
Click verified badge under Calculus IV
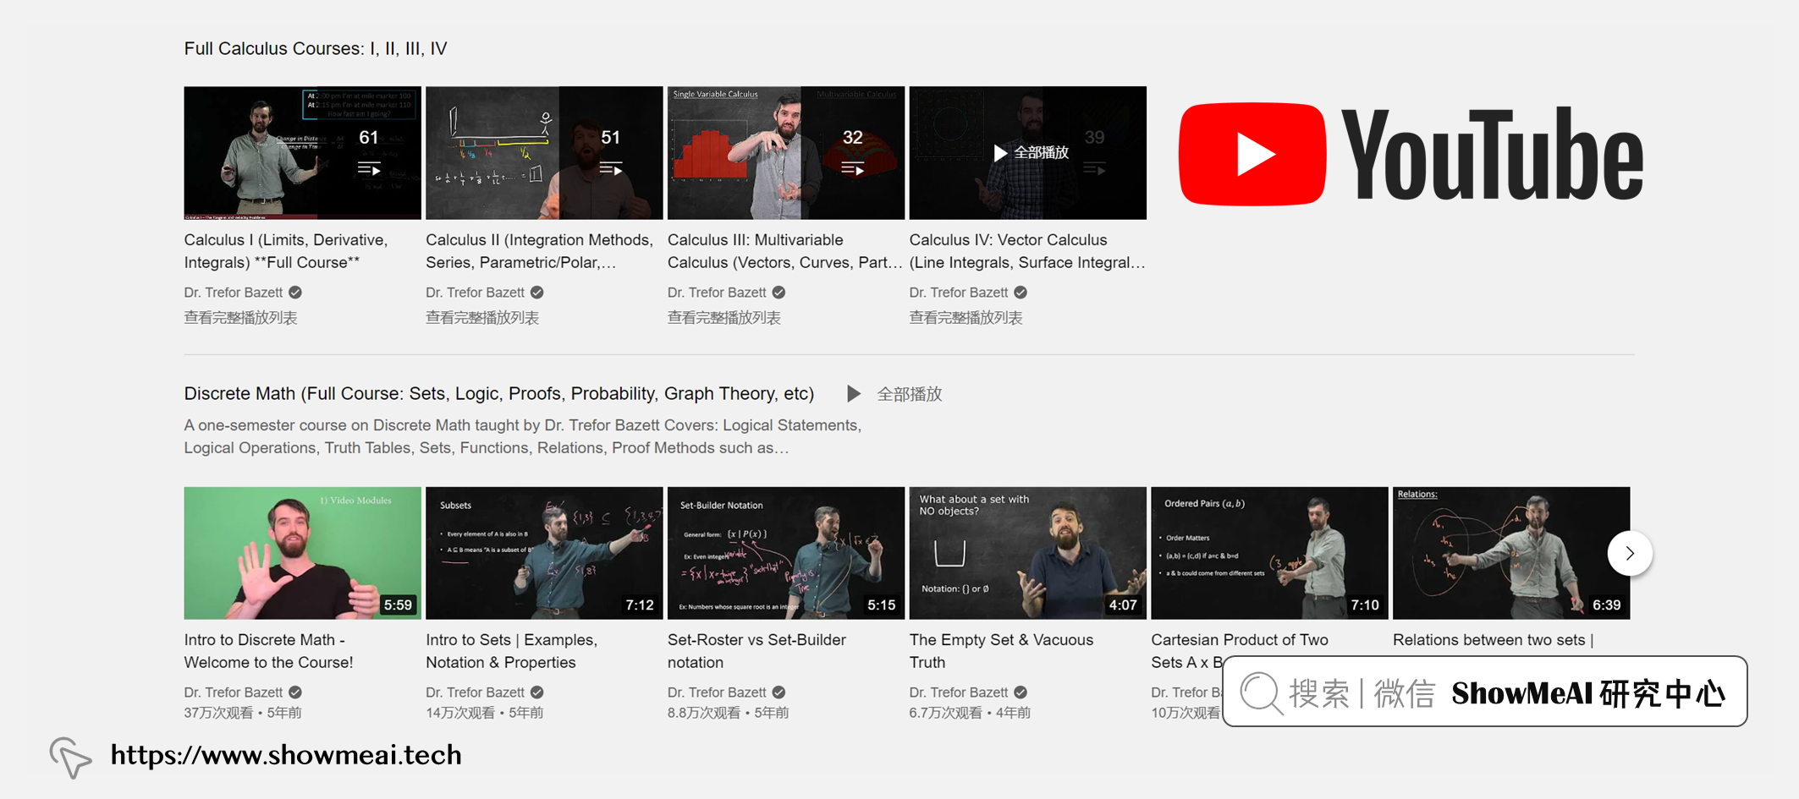coord(1021,293)
